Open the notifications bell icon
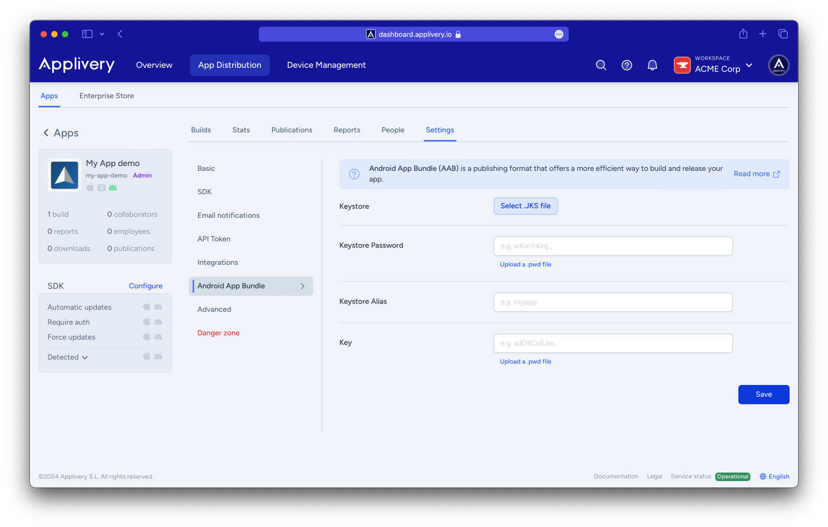Viewport: 828px width, 527px height. pos(652,65)
